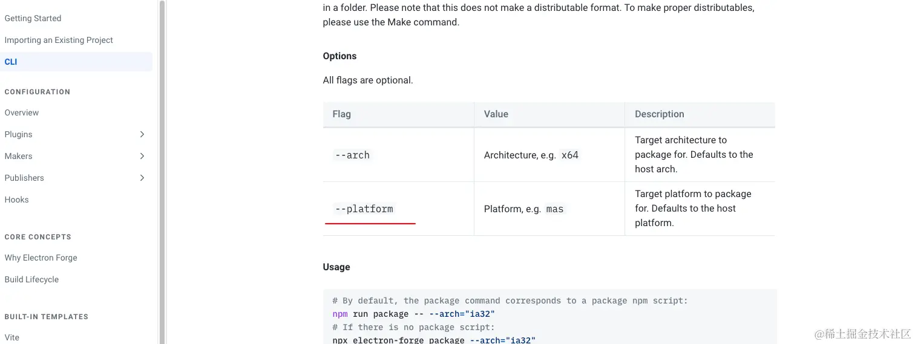
Task: Open the Getting Started page
Action: pyautogui.click(x=33, y=18)
